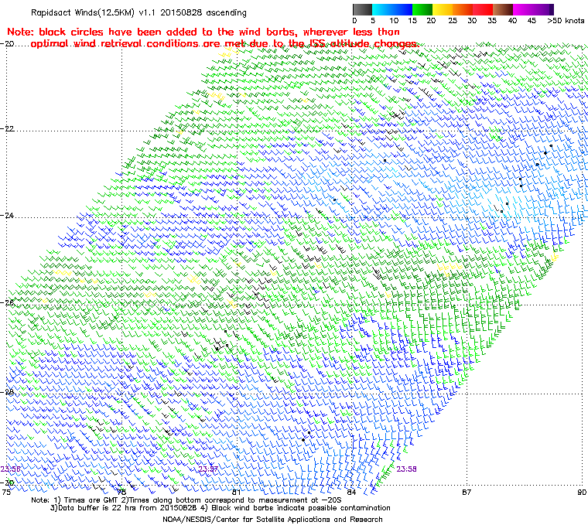Screen dimensions: 588x532
Task: Click the 'Data buffer is 22 hrs' footer line
Action: [220, 508]
